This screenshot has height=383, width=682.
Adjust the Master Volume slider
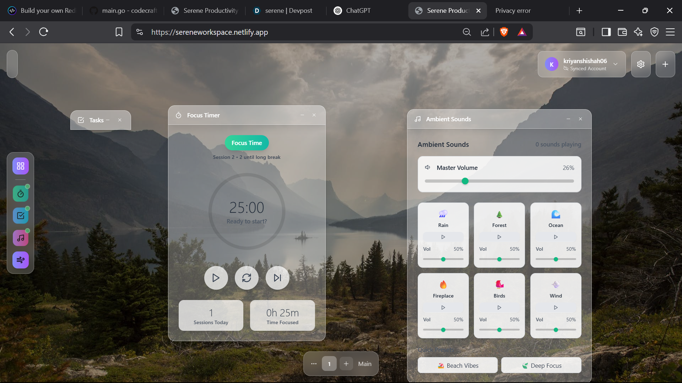(465, 181)
